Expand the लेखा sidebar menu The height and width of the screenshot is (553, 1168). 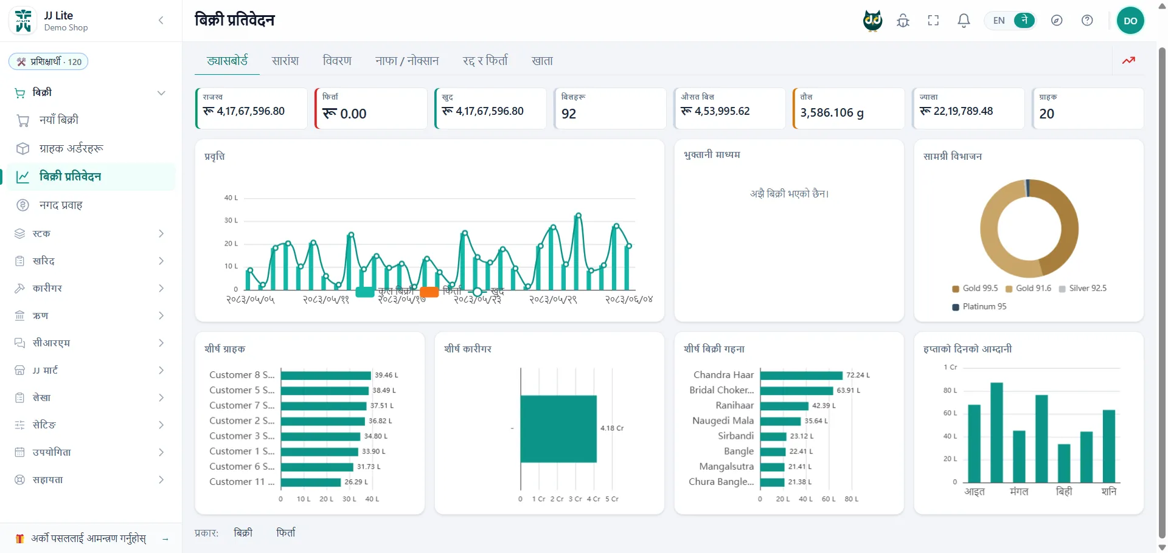161,397
